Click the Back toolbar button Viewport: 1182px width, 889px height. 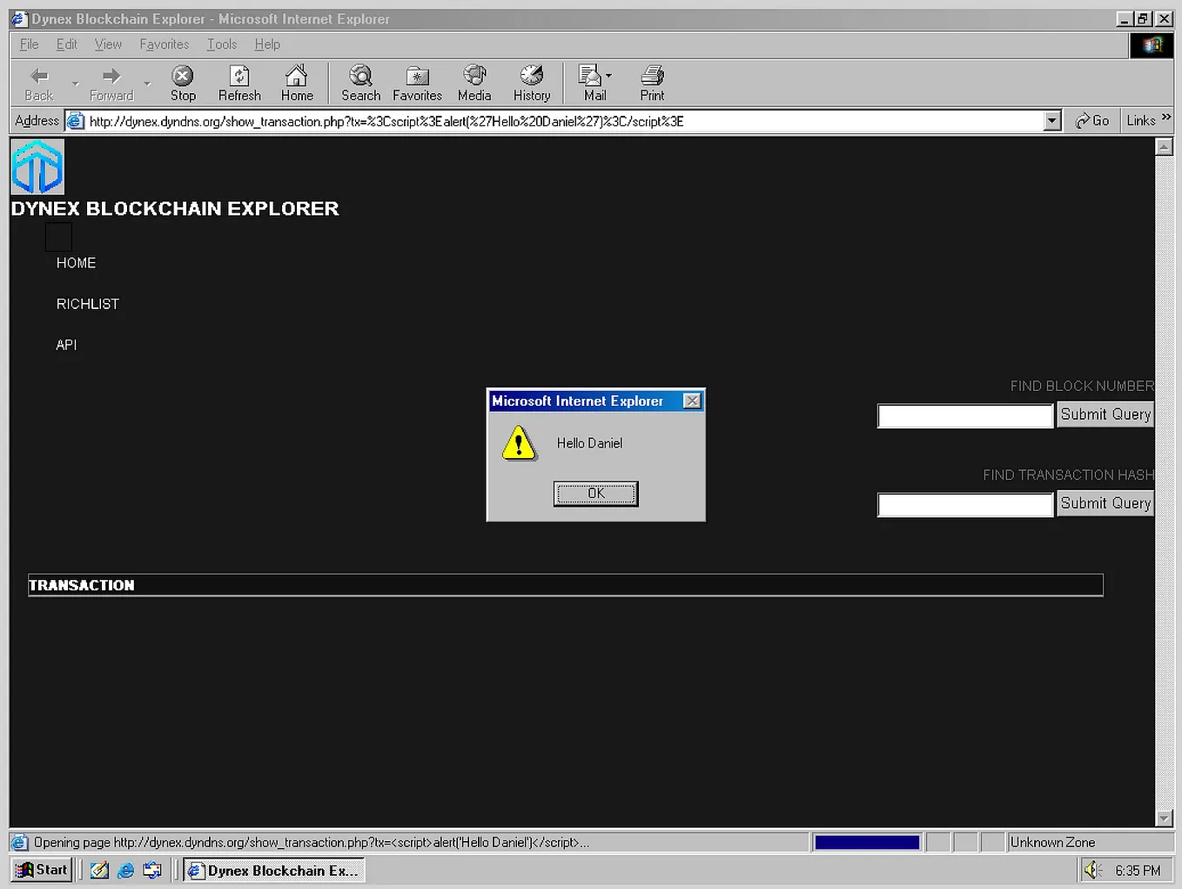click(x=39, y=84)
